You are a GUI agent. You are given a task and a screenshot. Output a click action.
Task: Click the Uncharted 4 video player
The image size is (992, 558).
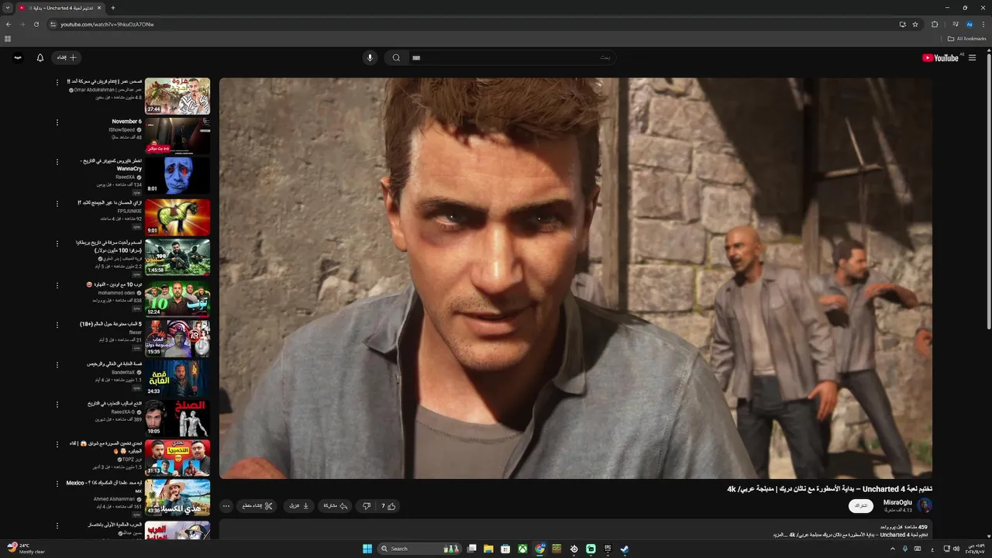(x=575, y=278)
